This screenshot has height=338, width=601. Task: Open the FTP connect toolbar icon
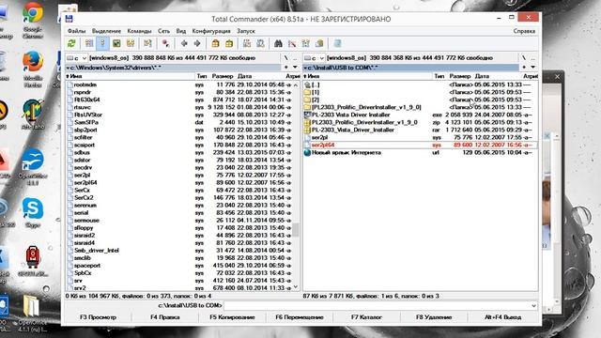[x=247, y=43]
